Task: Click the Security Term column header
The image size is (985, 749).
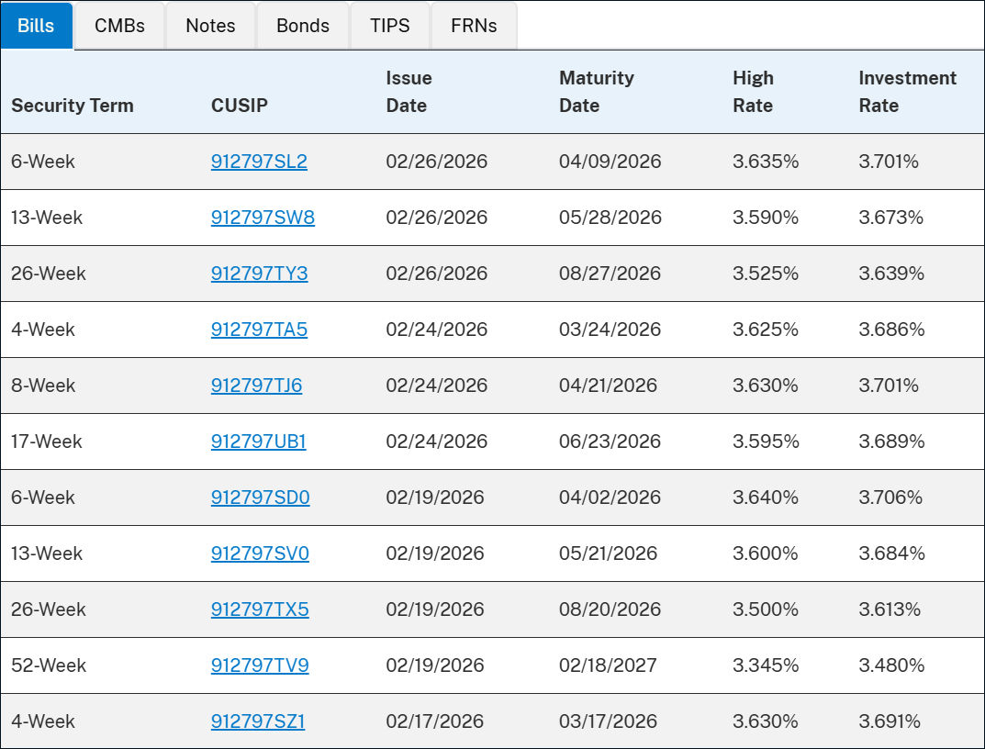Action: point(73,106)
